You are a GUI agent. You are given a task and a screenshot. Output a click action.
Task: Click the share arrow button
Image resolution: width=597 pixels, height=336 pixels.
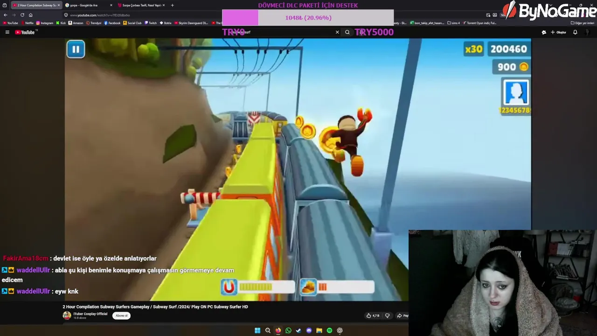(x=402, y=315)
